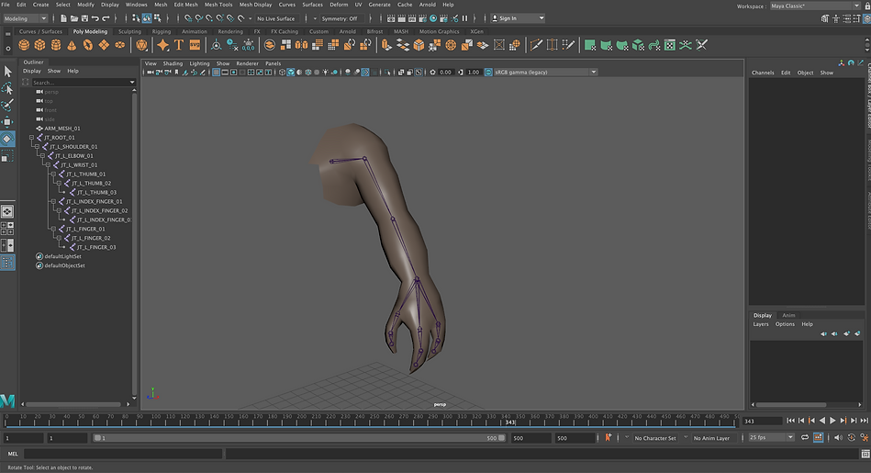Switch to the Sculpting shelf tab
Screen dimensions: 871x473
click(x=129, y=31)
